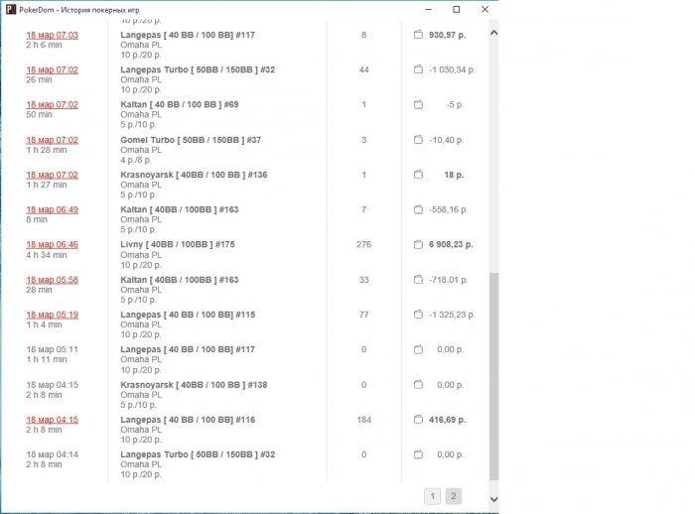Click the date 18 мар 04:14
Image resolution: width=695 pixels, height=514 pixels.
point(53,454)
